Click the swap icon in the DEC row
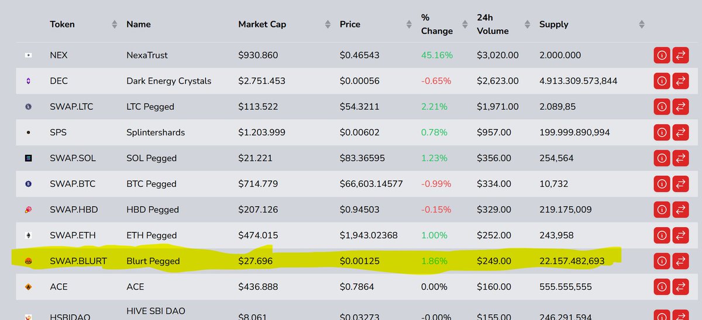The image size is (702, 320). pos(681,81)
